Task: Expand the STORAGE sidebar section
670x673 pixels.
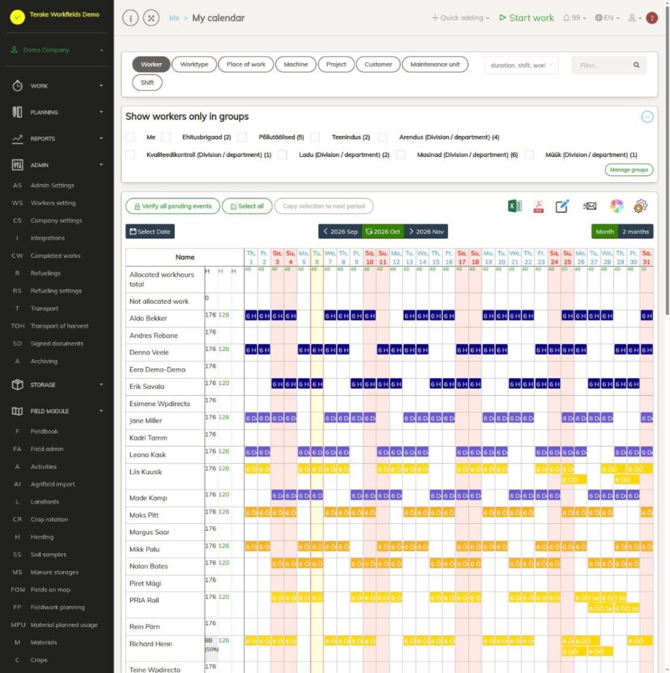Action: point(57,384)
